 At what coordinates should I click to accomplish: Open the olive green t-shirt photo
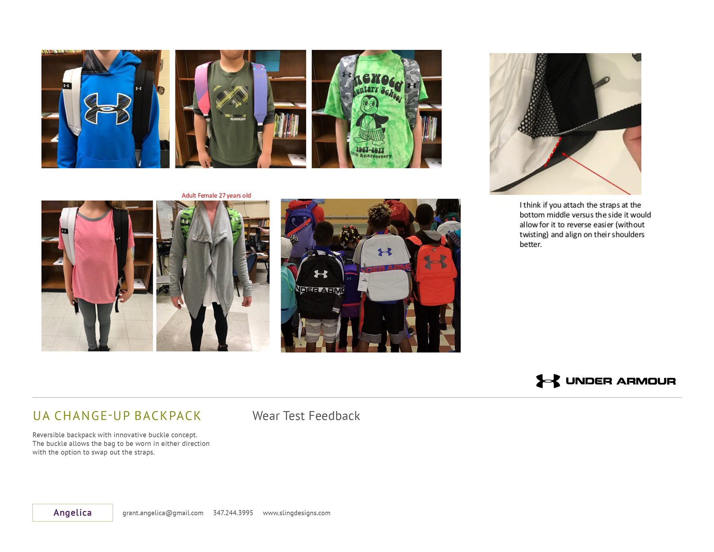(241, 109)
